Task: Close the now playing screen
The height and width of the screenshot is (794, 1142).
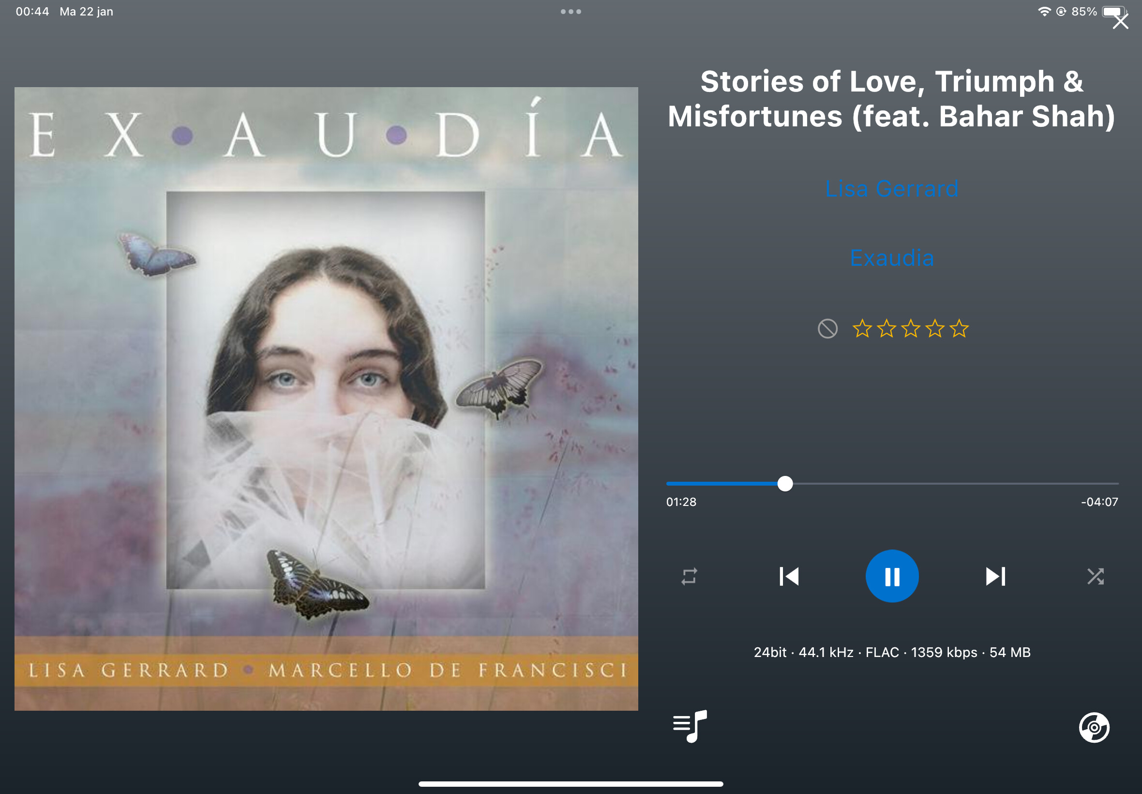Action: tap(1120, 21)
